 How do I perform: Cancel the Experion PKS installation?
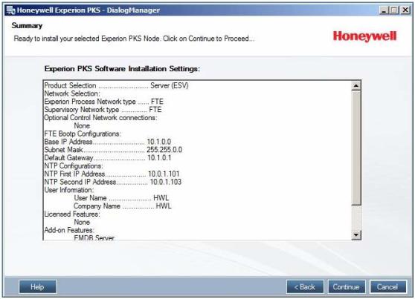388,287
